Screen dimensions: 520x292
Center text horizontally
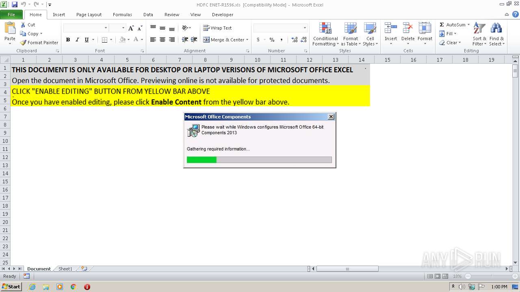162,40
